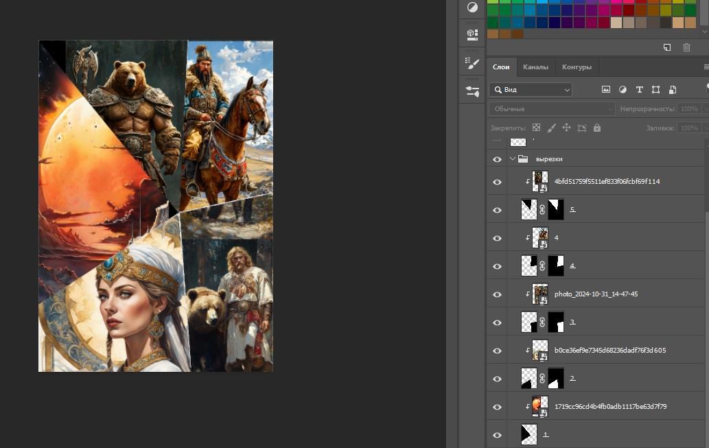Viewport: 709px width, 448px height.
Task: Click the lock position (move) icon
Action: point(566,128)
